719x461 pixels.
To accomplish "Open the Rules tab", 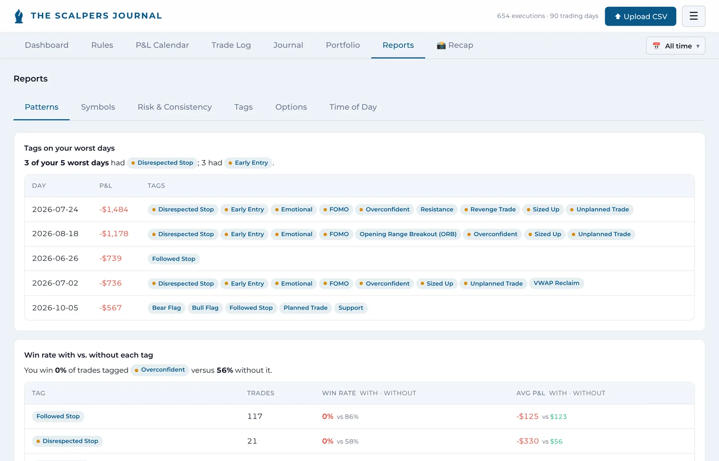I will 102,45.
